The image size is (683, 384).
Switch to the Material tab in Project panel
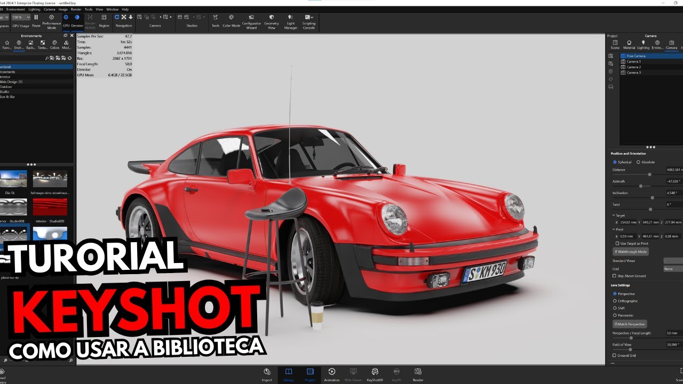pyautogui.click(x=629, y=44)
